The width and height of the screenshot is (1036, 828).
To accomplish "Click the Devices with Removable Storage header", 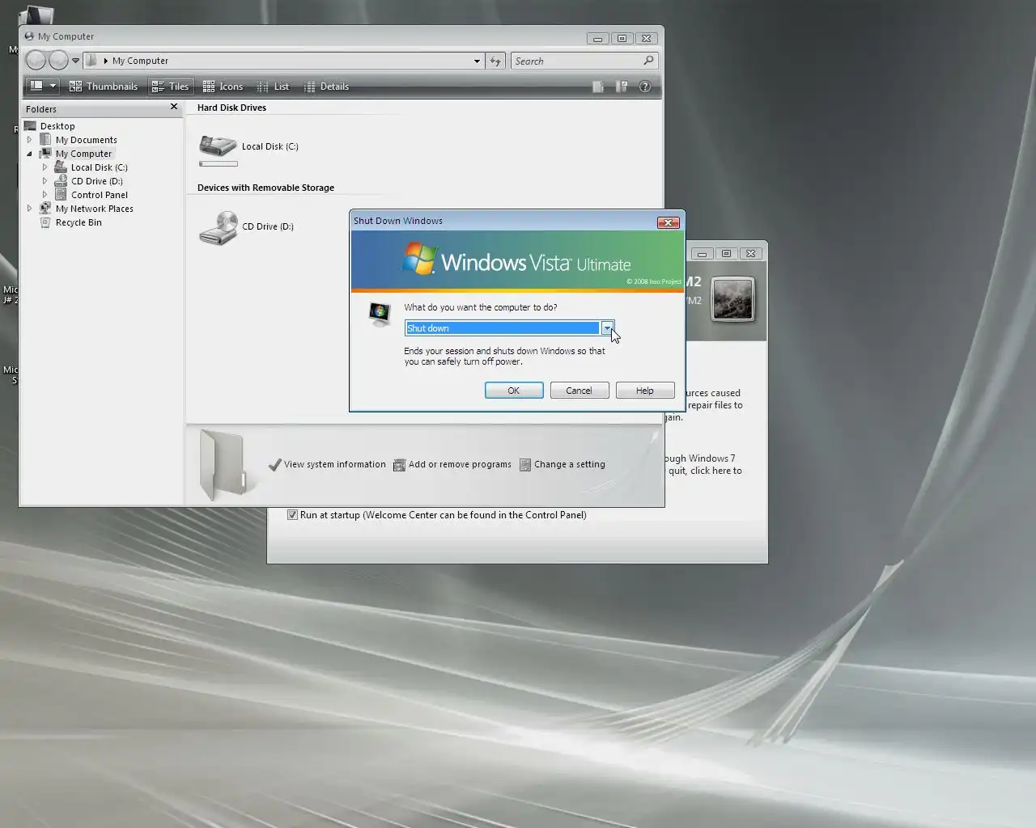I will 265,188.
